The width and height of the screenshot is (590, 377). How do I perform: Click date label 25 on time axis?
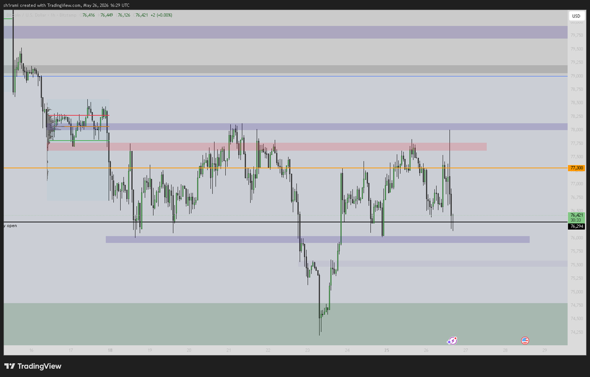coord(387,350)
